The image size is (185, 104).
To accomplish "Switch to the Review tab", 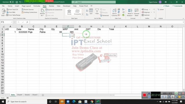I will click(x=51, y=6).
